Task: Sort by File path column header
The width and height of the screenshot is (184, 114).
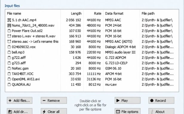Action: coord(148,13)
